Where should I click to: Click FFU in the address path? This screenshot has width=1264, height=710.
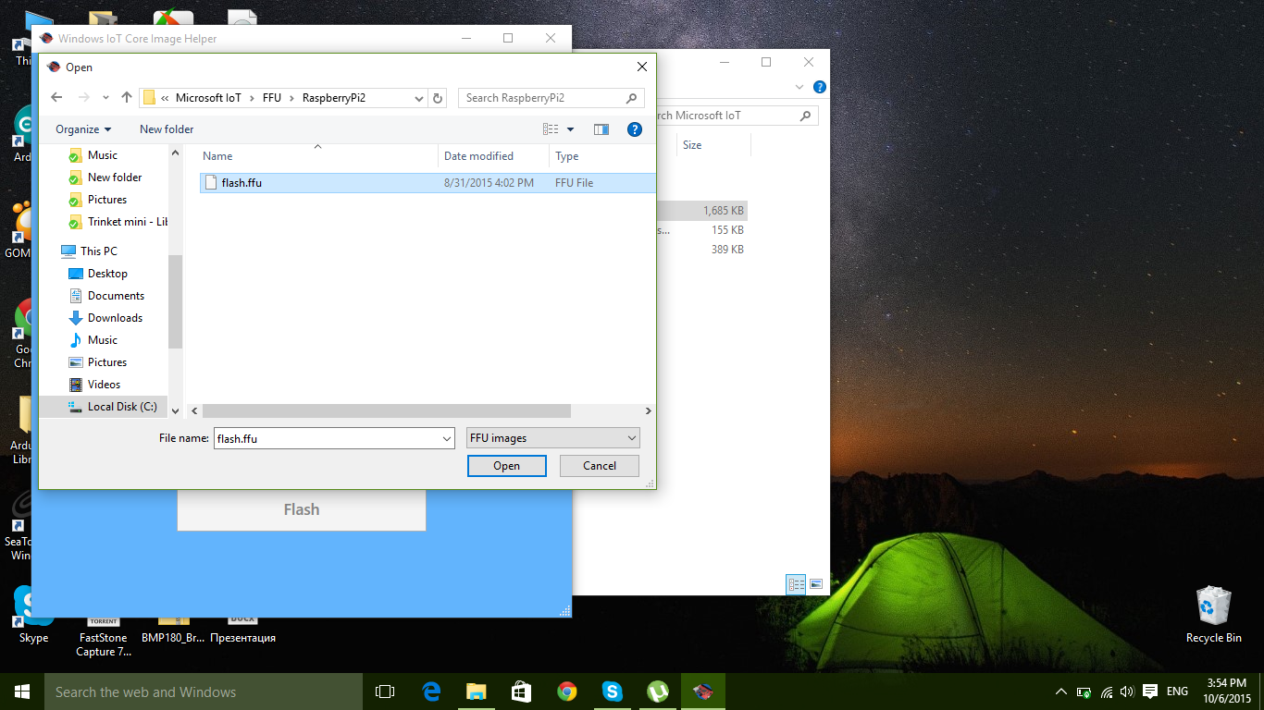click(x=271, y=98)
